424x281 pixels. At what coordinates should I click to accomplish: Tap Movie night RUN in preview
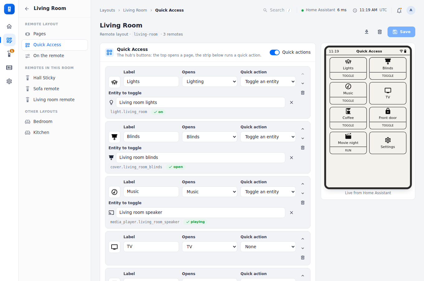pyautogui.click(x=348, y=150)
